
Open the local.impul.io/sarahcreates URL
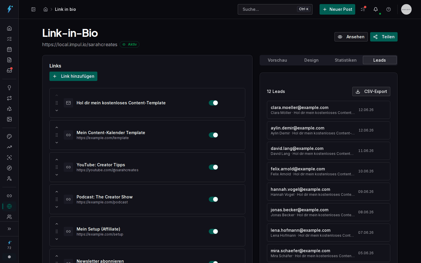click(x=80, y=44)
